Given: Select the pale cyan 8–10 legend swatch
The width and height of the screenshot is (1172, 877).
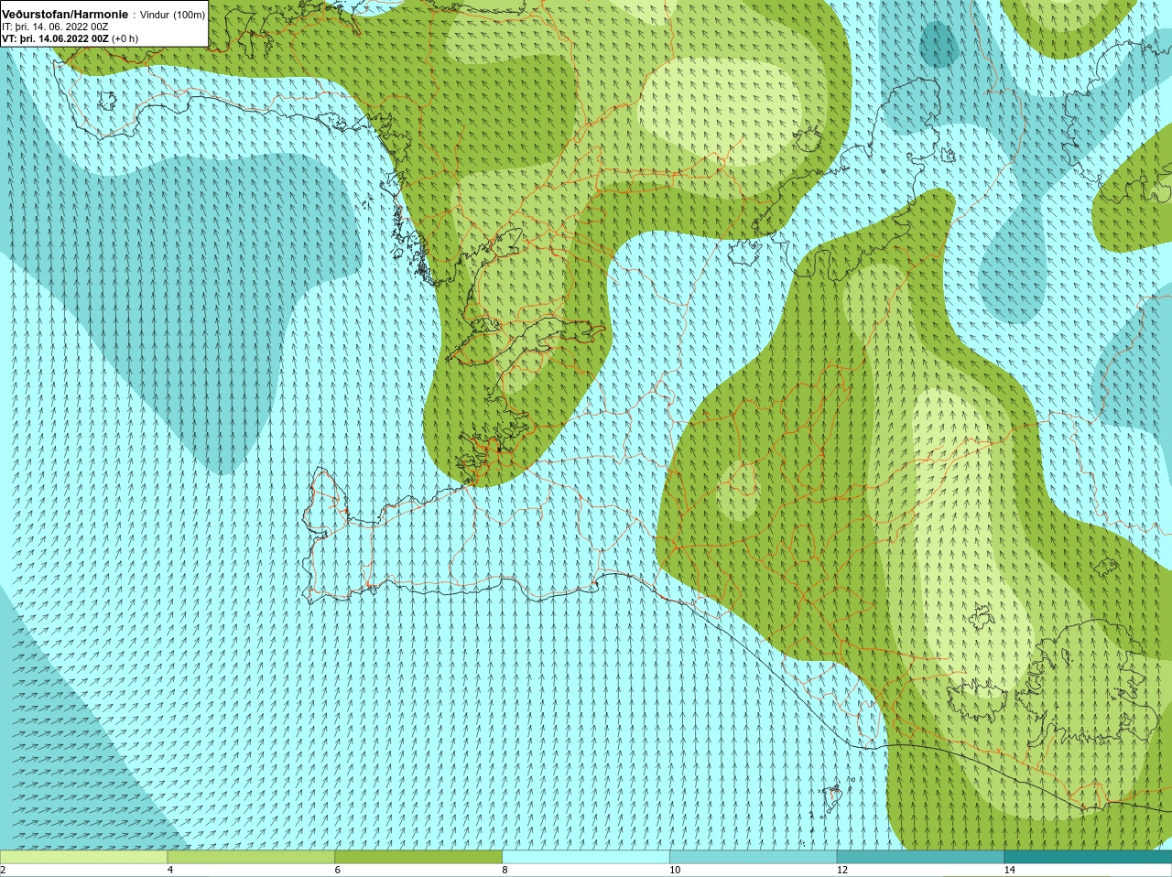Looking at the screenshot, I should point(586,857).
